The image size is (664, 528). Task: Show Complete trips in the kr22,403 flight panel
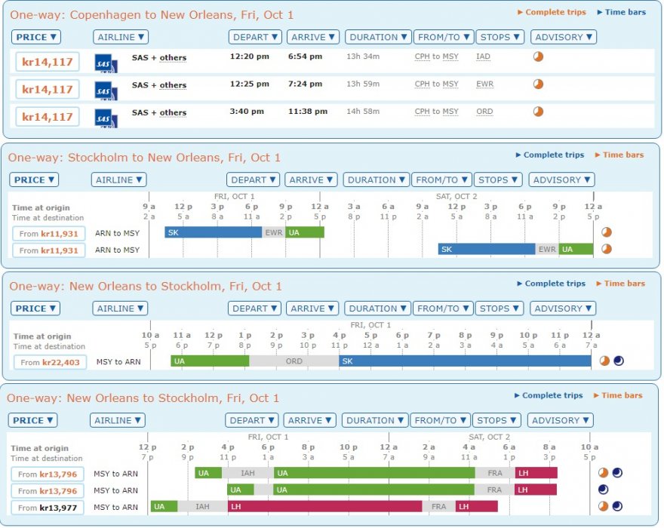tap(551, 284)
